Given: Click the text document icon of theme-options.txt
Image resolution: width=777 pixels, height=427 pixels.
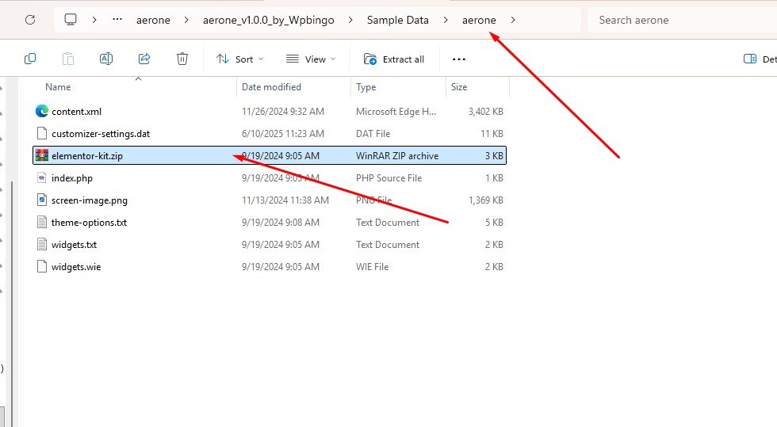Looking at the screenshot, I should pyautogui.click(x=42, y=223).
